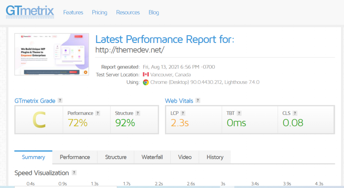The image size is (344, 188).
Task: Open the History tab
Action: 215,157
